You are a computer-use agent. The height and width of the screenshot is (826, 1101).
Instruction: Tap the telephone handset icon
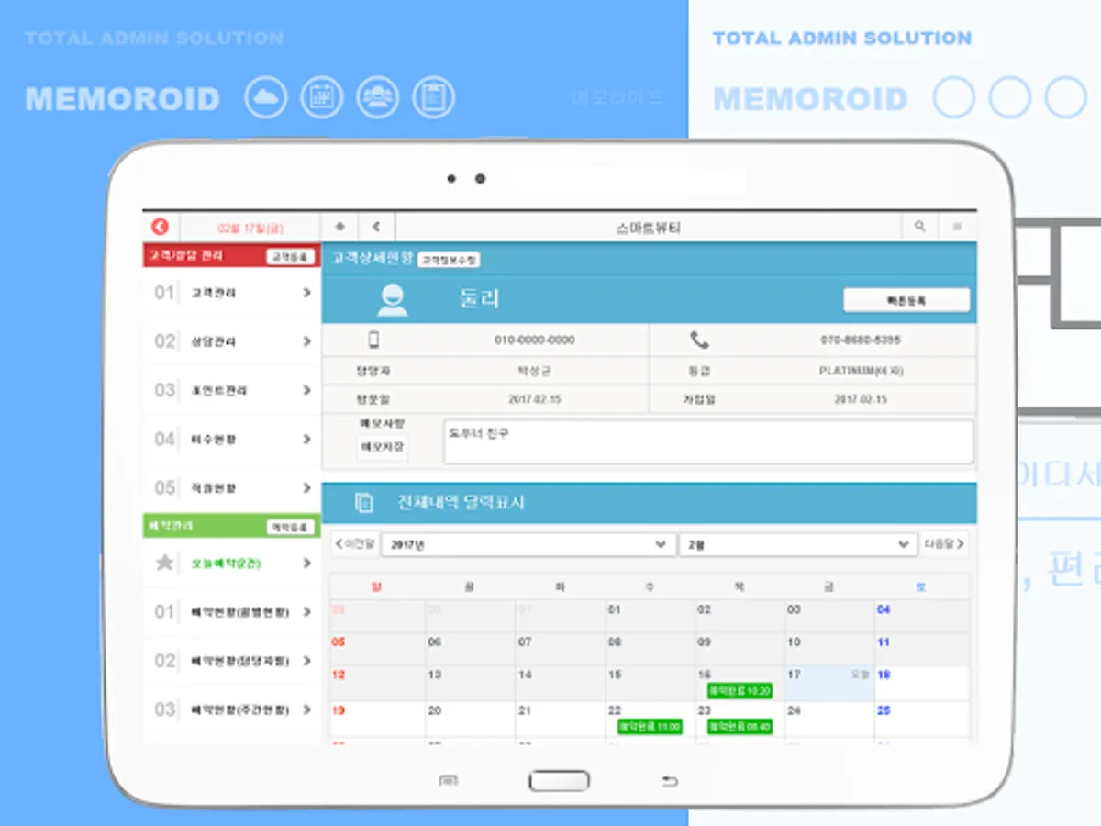click(x=699, y=340)
